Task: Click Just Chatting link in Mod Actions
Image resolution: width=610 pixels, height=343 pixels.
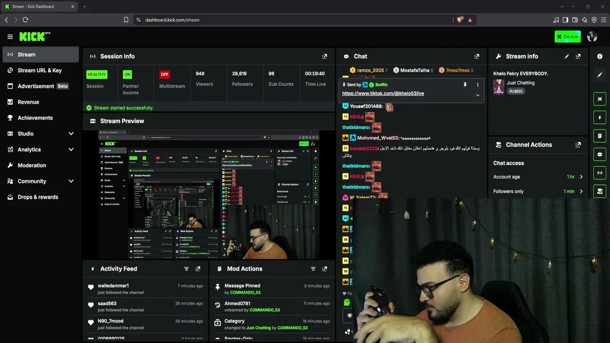Action: (258, 328)
